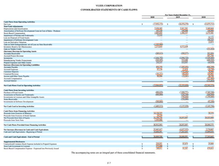Viewport: 219px width, 166px height.
Task: Click 'Proceeds from Term Note' label
Action: (x=14, y=120)
